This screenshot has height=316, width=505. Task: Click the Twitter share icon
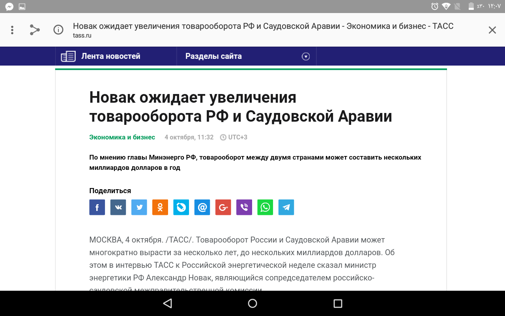coord(139,207)
